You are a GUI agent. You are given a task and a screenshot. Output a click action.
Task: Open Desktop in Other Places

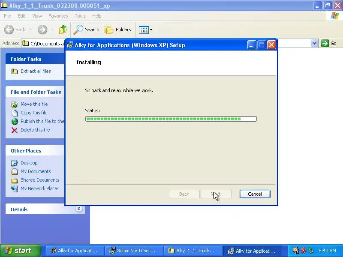click(29, 163)
